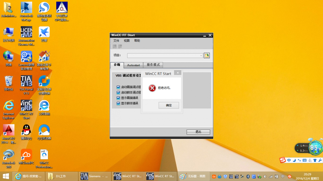Switch to the 操作模式 tab
Image resolution: width=323 pixels, height=181 pixels.
(x=153, y=65)
